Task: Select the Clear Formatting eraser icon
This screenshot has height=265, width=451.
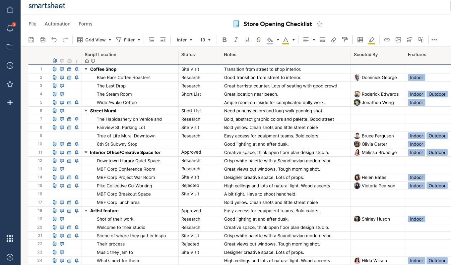Action: pyautogui.click(x=334, y=40)
